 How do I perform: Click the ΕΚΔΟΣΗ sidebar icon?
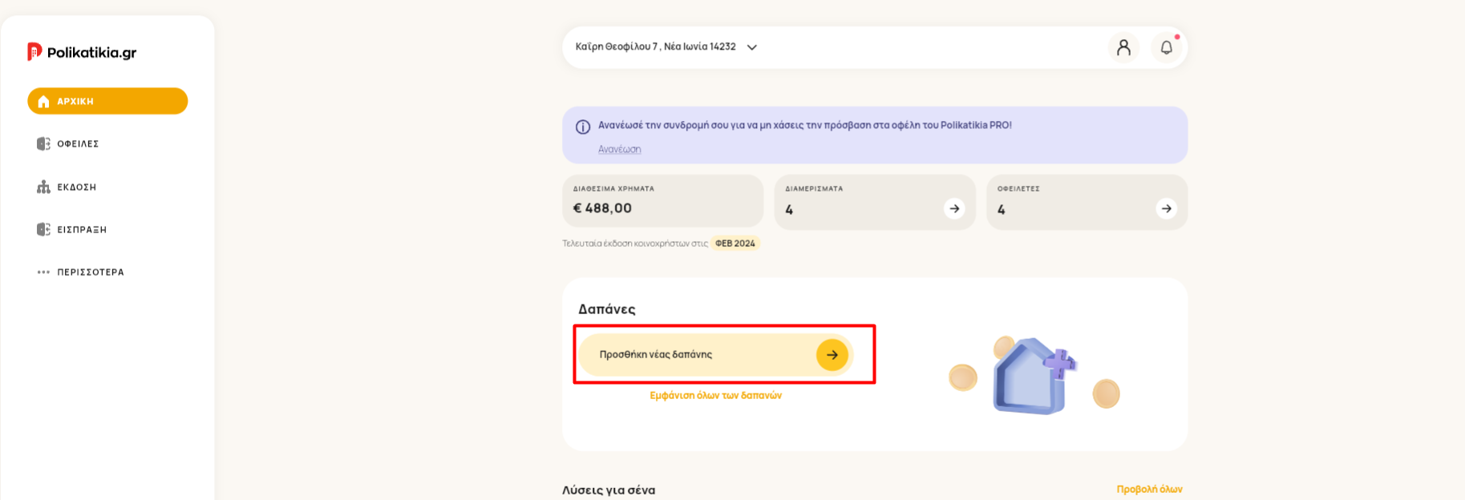pyautogui.click(x=43, y=187)
